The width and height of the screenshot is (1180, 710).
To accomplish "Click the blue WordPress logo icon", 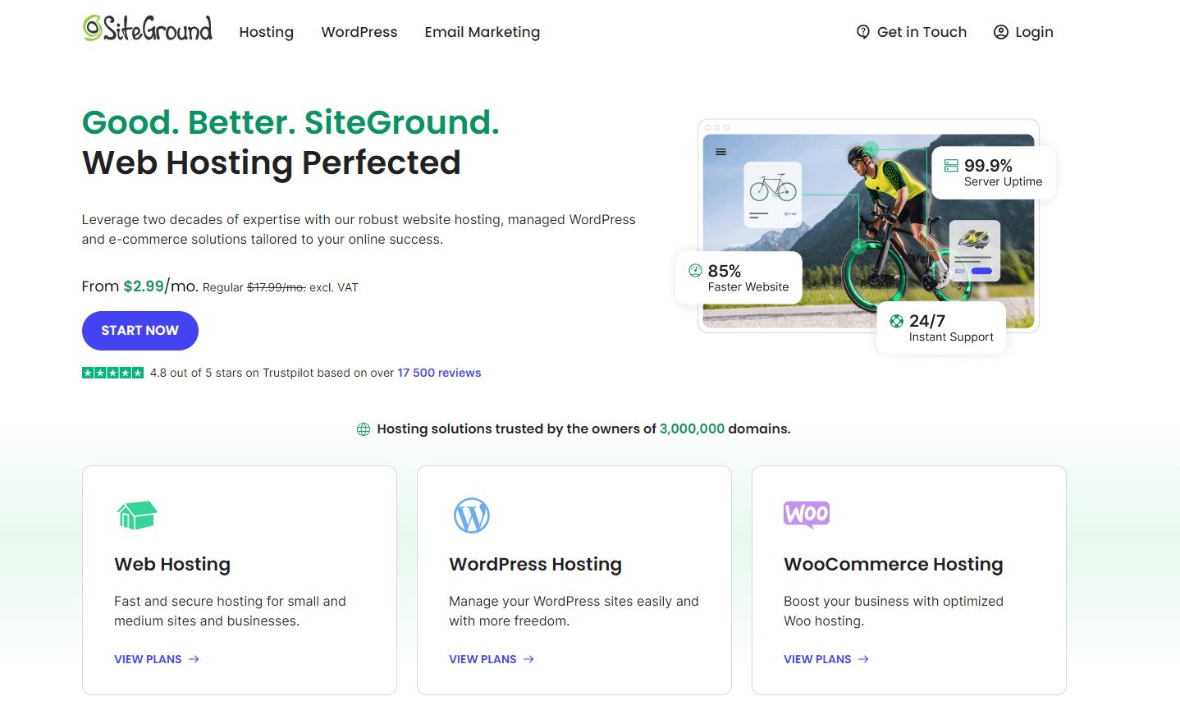I will click(x=472, y=515).
